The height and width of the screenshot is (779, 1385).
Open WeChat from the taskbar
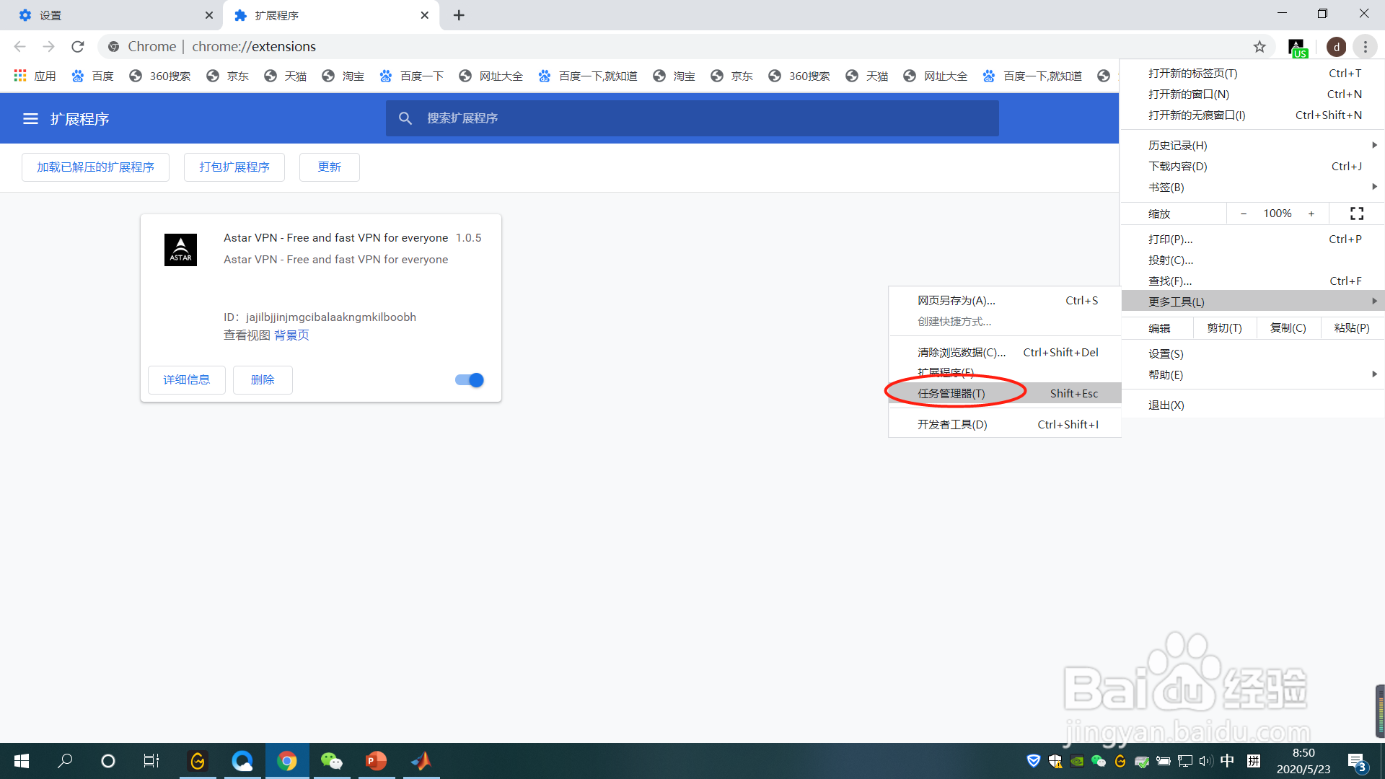click(x=331, y=761)
